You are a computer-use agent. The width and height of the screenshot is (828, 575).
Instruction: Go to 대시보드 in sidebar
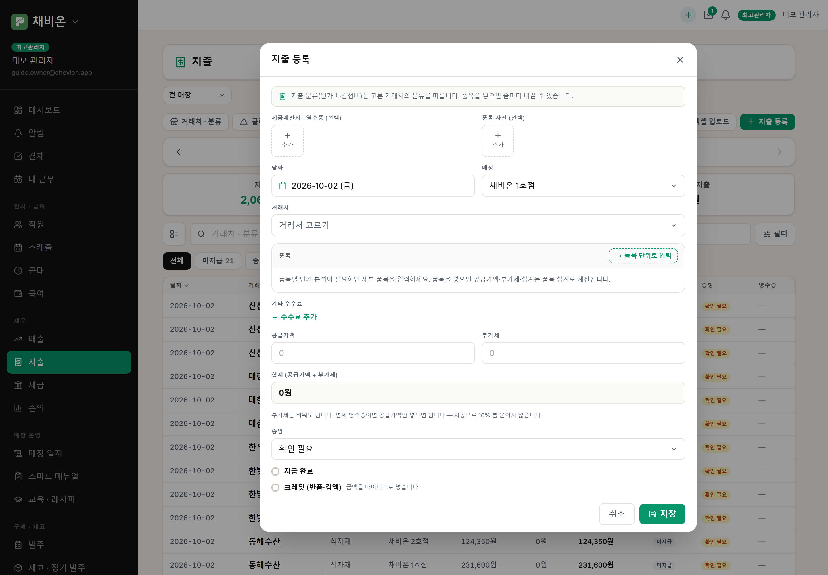click(x=69, y=110)
